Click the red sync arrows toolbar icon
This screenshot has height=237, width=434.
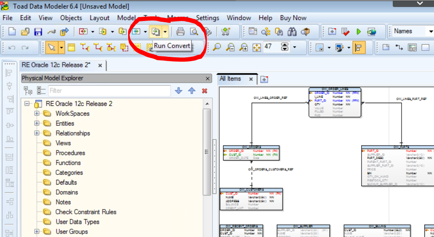click(83, 31)
